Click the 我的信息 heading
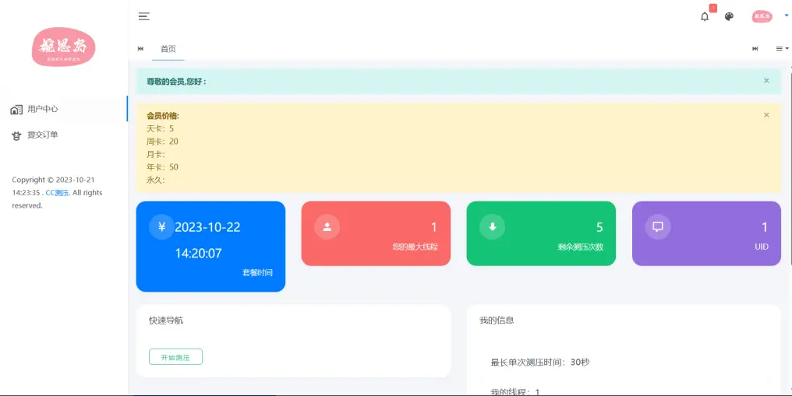The width and height of the screenshot is (792, 396). [x=497, y=321]
